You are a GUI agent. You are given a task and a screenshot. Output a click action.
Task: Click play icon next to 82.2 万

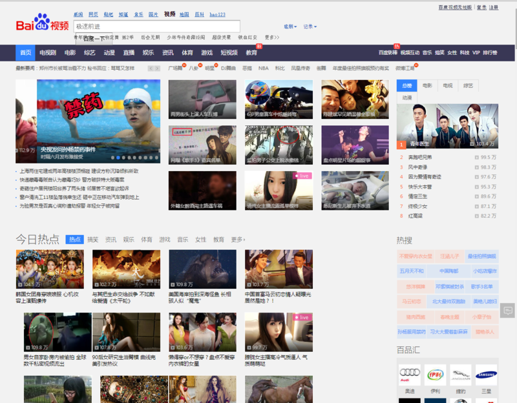coord(476,216)
